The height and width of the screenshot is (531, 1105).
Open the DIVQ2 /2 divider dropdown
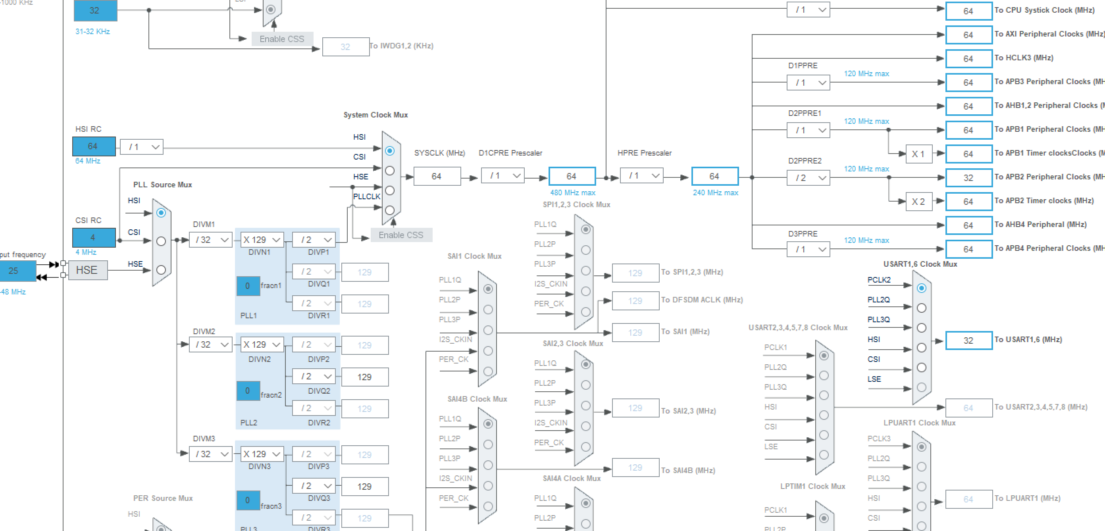[x=314, y=377]
